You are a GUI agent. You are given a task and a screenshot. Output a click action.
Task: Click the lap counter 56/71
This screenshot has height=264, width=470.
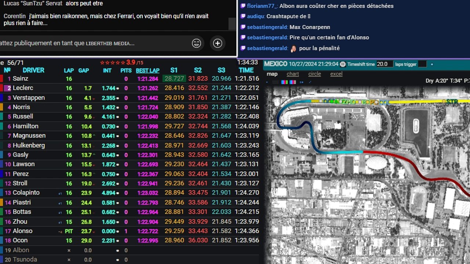click(15, 63)
